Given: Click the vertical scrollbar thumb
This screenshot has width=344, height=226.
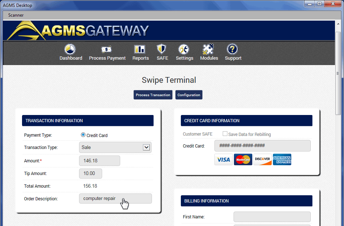Looking at the screenshot, I should tap(338, 73).
